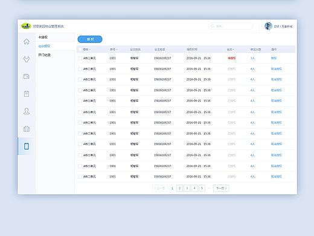Open the building icon in the sidebar
This screenshot has height=236, width=314.
(27, 129)
